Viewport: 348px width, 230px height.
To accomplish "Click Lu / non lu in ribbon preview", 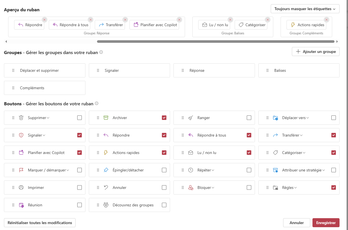I will (x=214, y=25).
